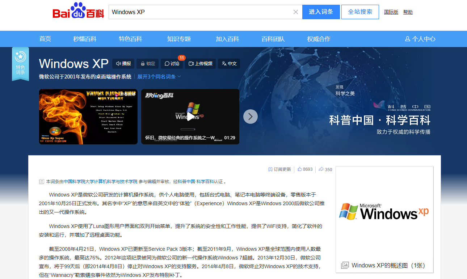Open 知识专题 navigation item
The image size is (467, 279).
coord(179,39)
